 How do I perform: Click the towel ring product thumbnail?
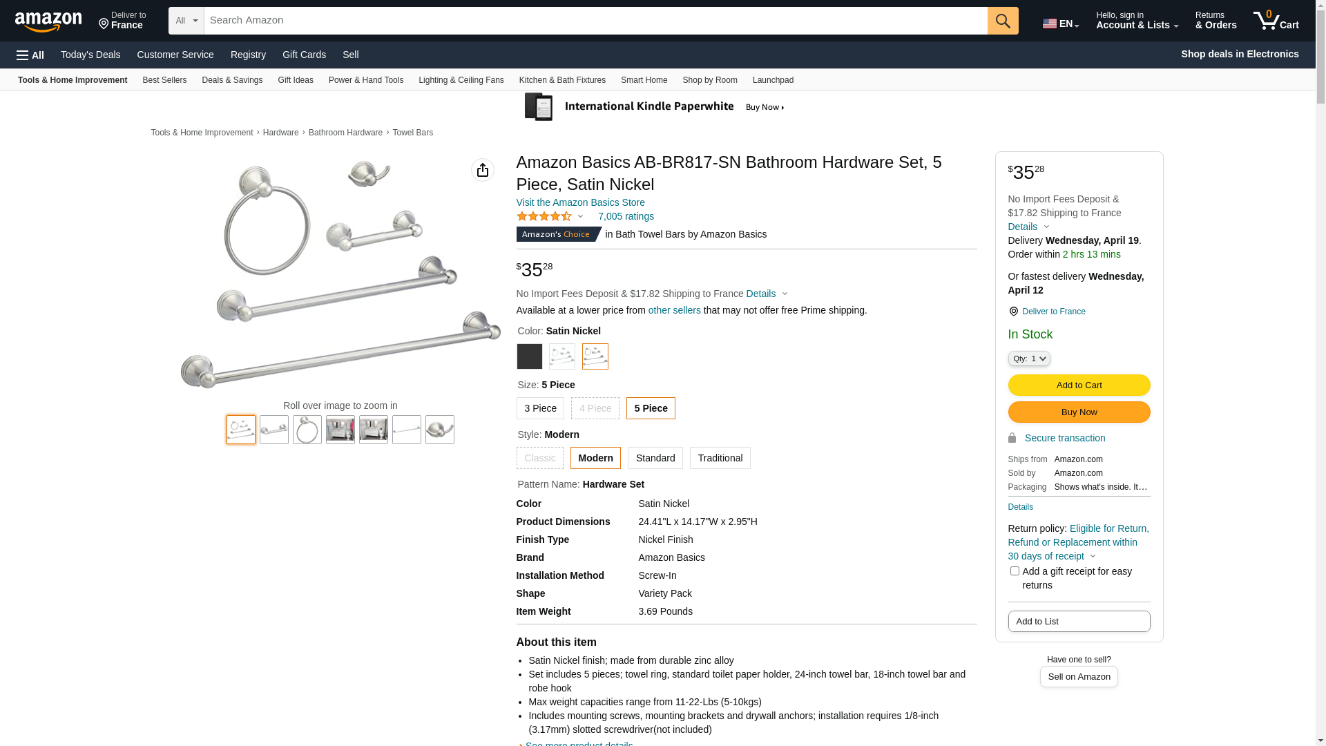307,430
